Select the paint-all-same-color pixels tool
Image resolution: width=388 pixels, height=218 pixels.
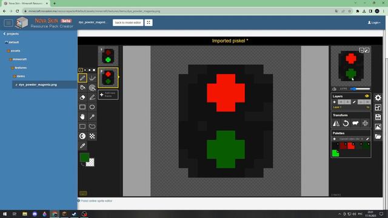pos(92,87)
